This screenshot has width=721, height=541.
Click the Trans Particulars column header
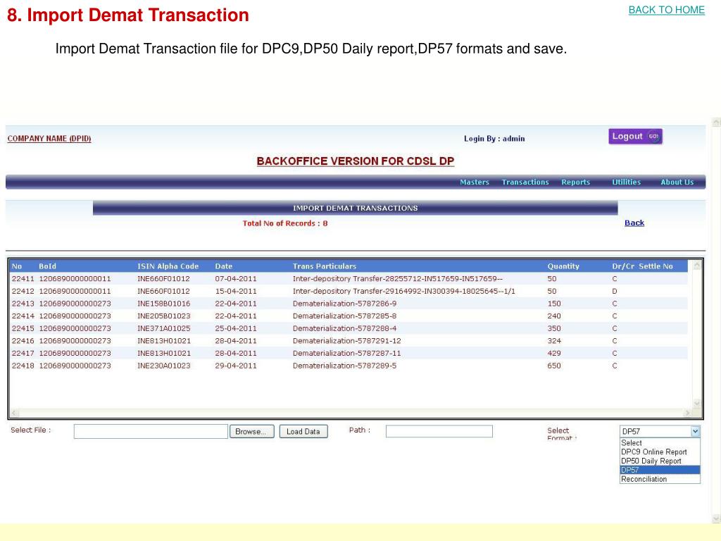(325, 266)
